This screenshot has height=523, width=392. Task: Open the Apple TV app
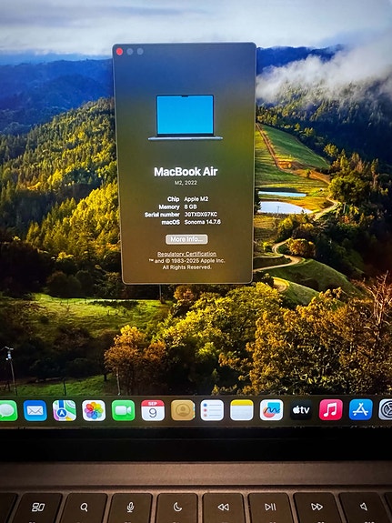tap(301, 410)
